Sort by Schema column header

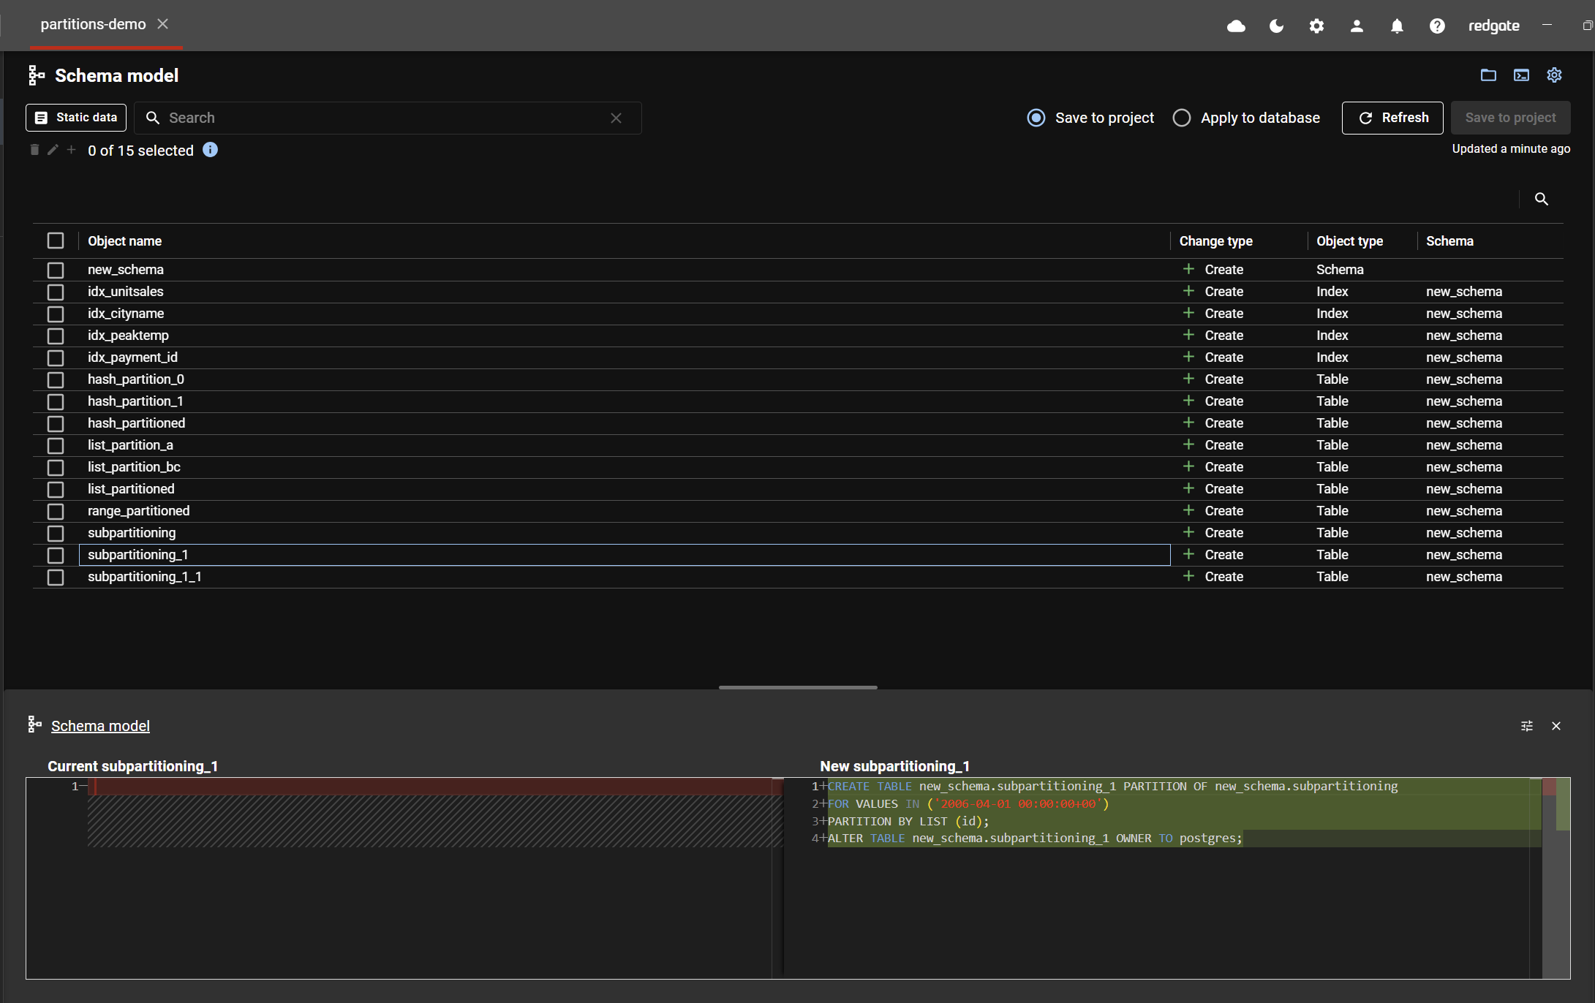pyautogui.click(x=1449, y=241)
